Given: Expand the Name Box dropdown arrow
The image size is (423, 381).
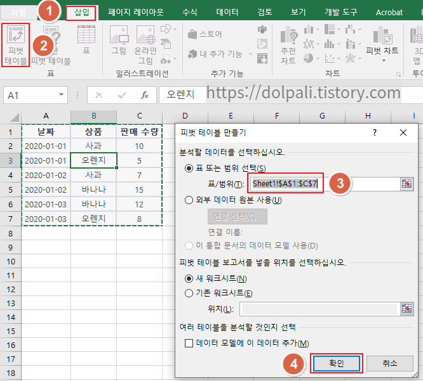Looking at the screenshot, I should tap(61, 95).
